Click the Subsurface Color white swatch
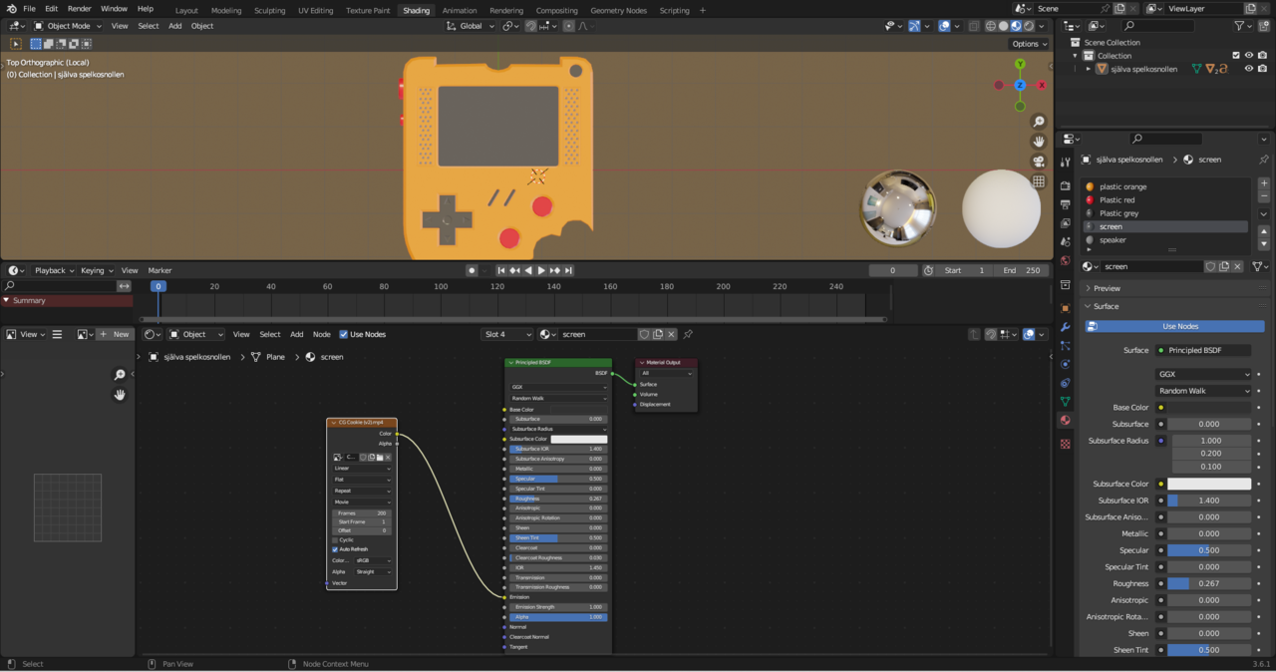 [x=1208, y=484]
